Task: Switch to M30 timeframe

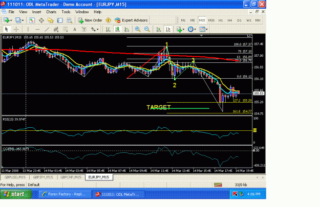Action: point(211,20)
